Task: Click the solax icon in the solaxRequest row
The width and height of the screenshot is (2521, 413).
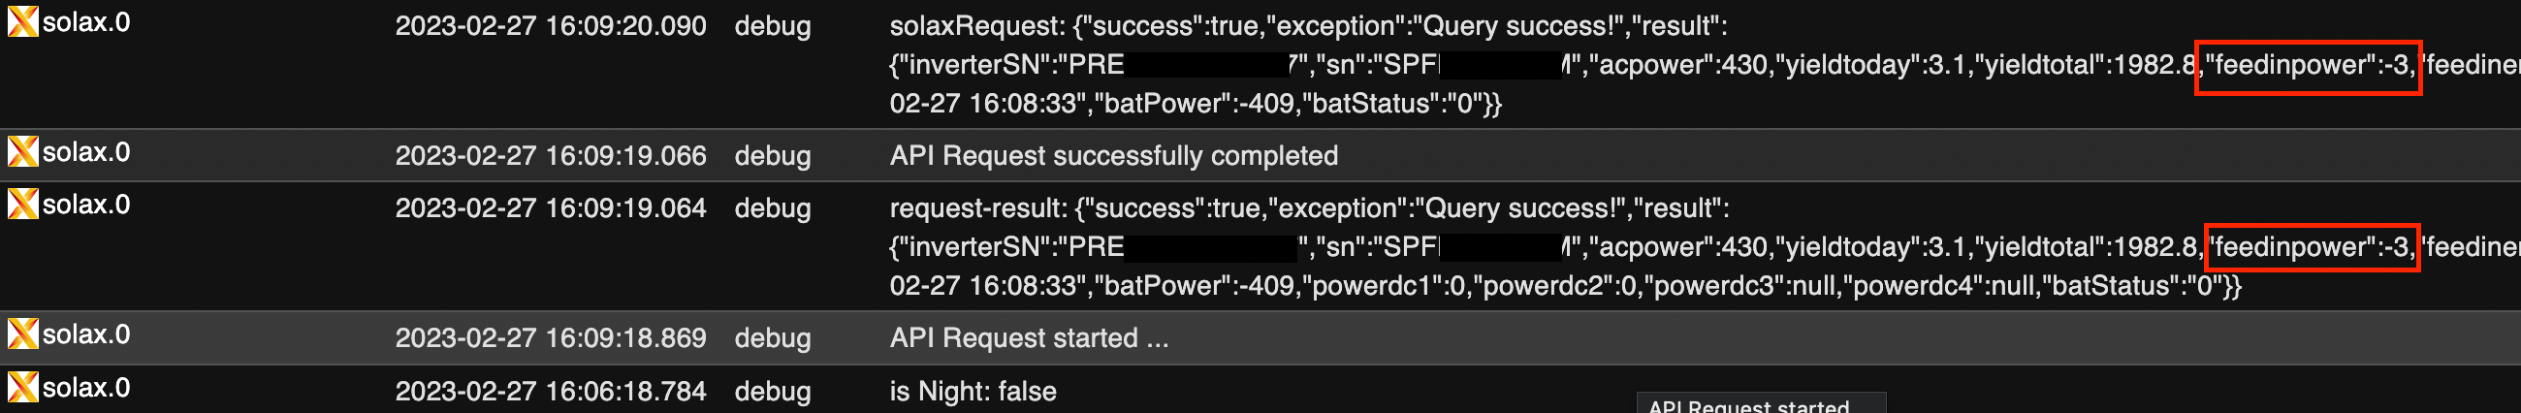Action: (22, 21)
